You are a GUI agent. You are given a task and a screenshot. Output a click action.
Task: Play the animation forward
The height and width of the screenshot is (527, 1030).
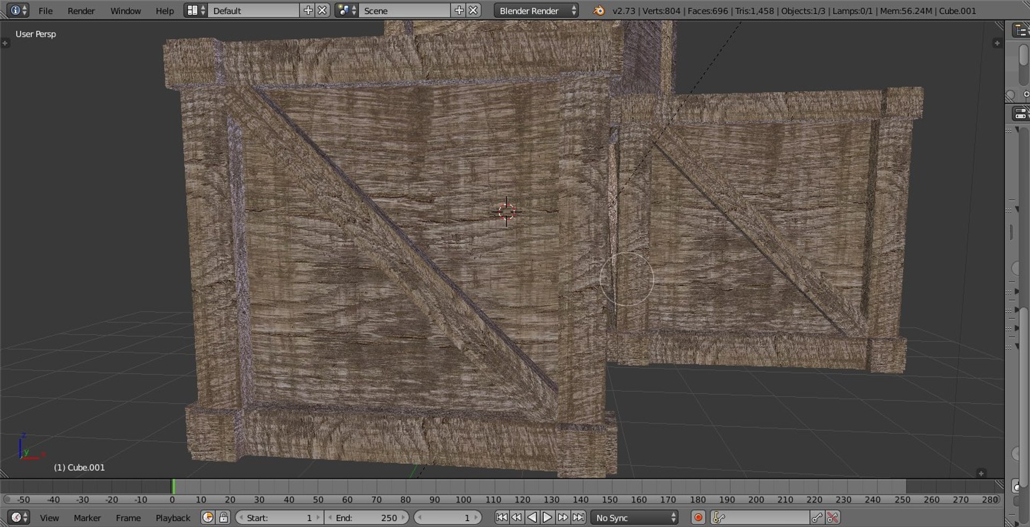point(547,517)
